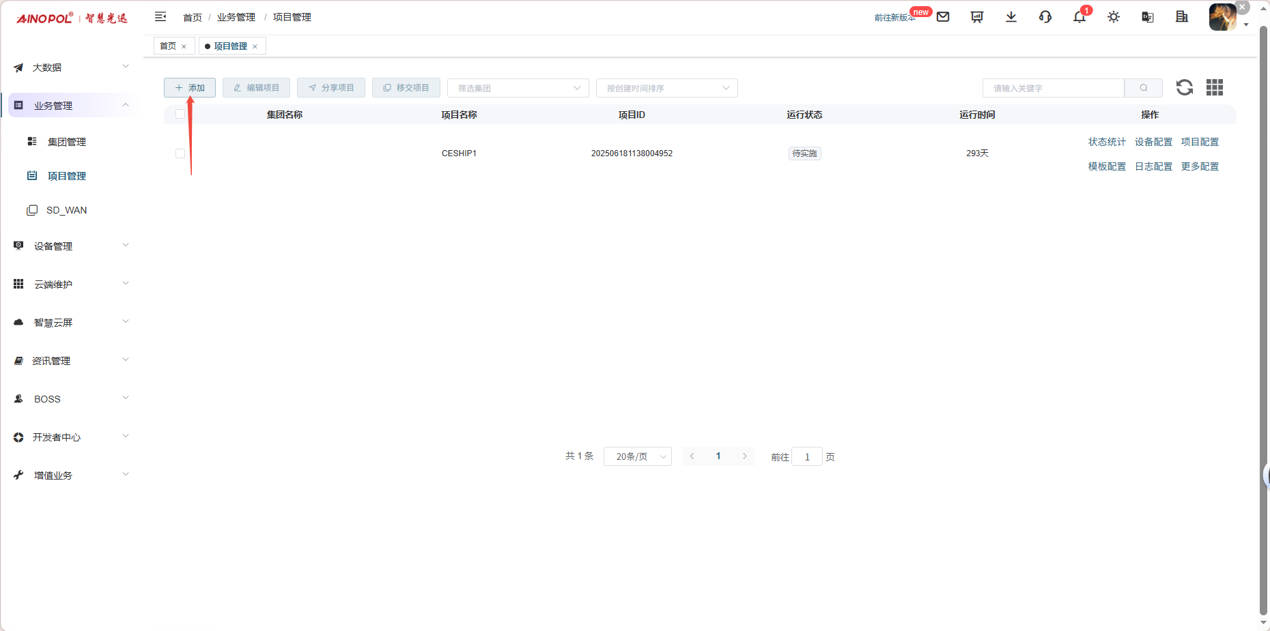Switch to the 首页 tab
Screen dimensions: 1270x631
[x=168, y=46]
